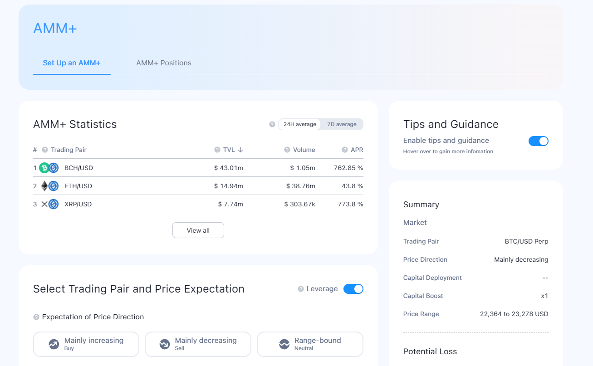Click the help icon beside Trading Pair header
593x366 pixels.
45,150
